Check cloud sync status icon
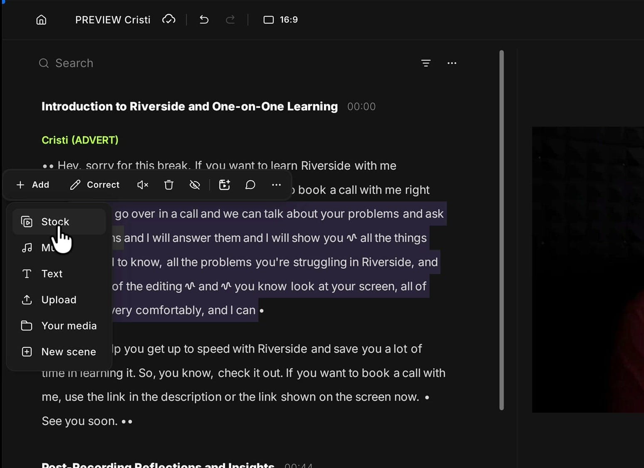644x468 pixels. 168,19
